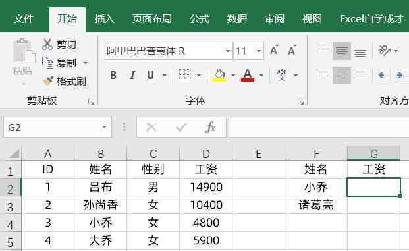Apply yellow fill color bucket

[219, 75]
